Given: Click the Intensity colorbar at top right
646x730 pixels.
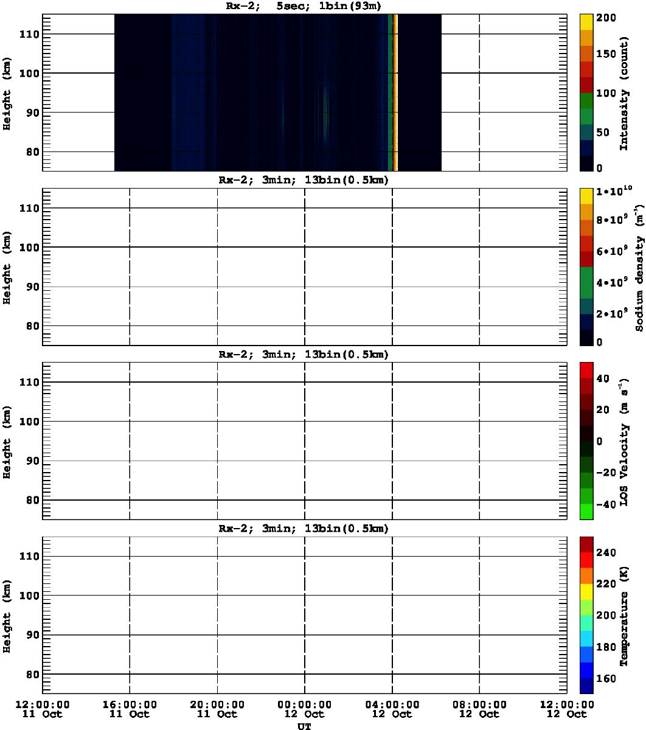Looking at the screenshot, I should click(586, 92).
